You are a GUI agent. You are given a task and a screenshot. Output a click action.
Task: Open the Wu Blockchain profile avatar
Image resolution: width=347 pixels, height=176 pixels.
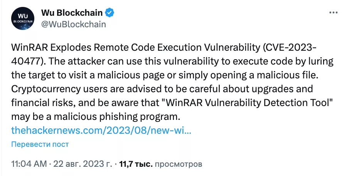[x=22, y=18]
